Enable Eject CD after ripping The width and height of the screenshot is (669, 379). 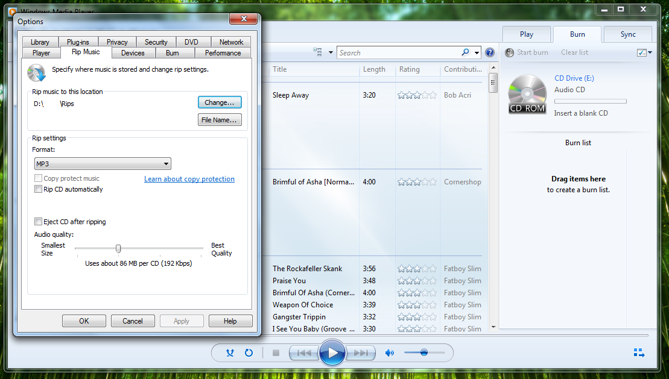(x=38, y=221)
